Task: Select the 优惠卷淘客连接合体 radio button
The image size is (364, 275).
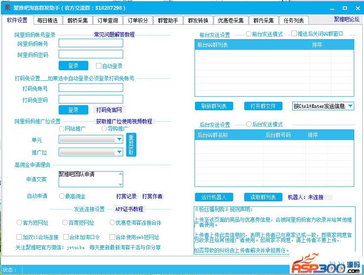Action: click(113, 223)
